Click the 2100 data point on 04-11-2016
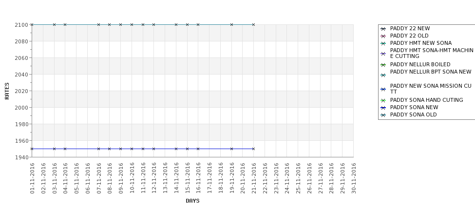This screenshot has width=475, height=209. (x=65, y=24)
